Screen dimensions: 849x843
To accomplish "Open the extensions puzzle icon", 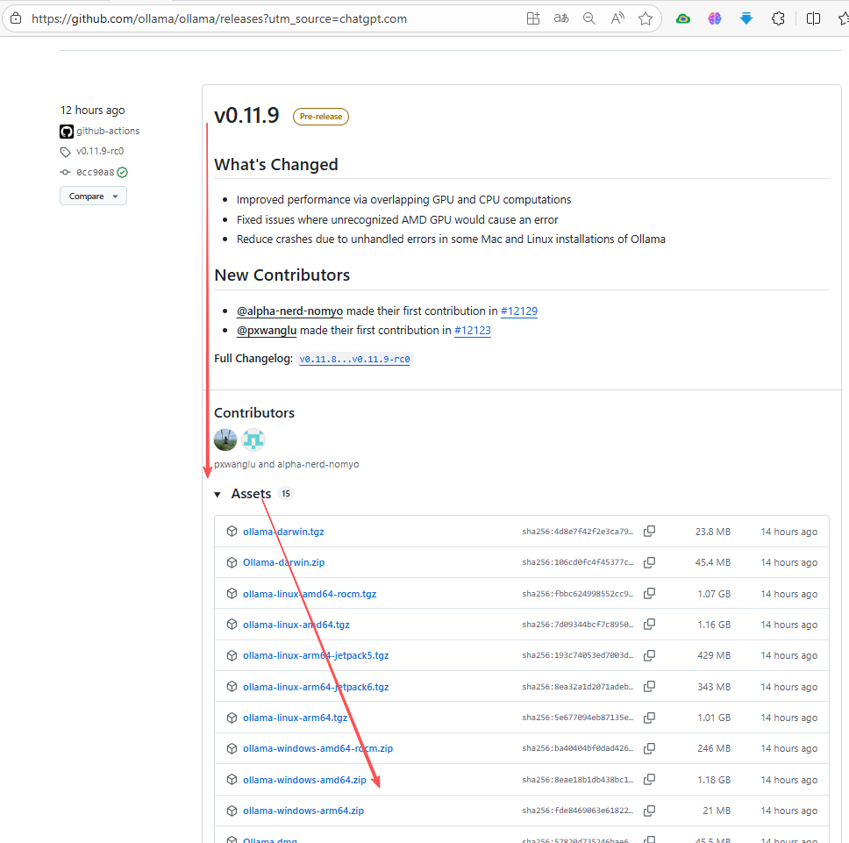I will coord(778,19).
